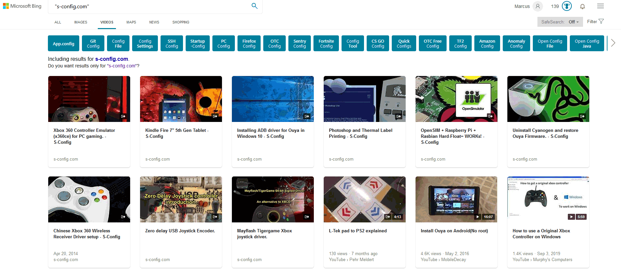This screenshot has height=269, width=621.
Task: Click the Config Settings suggestion chip
Action: 145,43
